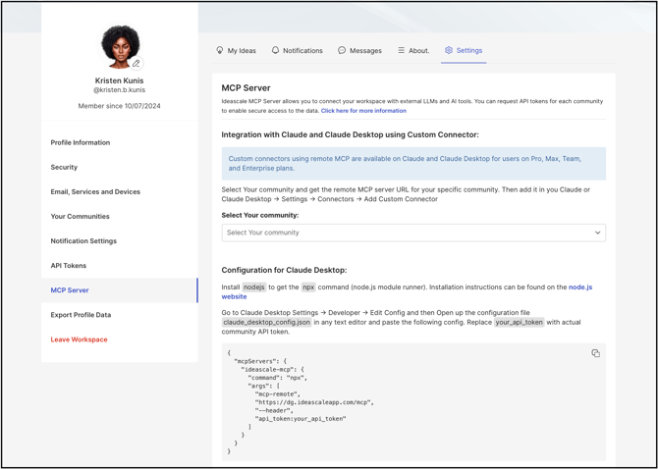Click the claude_desktop_config.json code label
Screen dimensions: 658x469
pos(267,322)
